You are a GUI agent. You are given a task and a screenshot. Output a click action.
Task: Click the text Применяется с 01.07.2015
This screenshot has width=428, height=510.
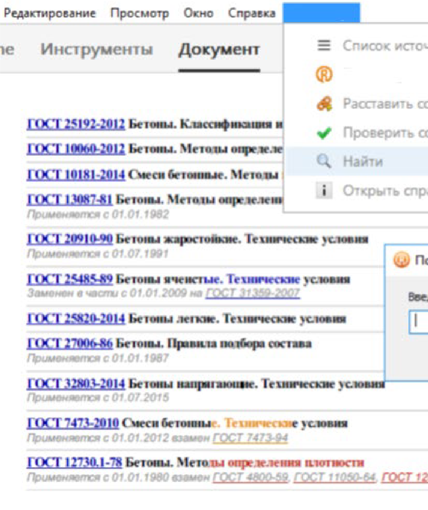point(98,397)
